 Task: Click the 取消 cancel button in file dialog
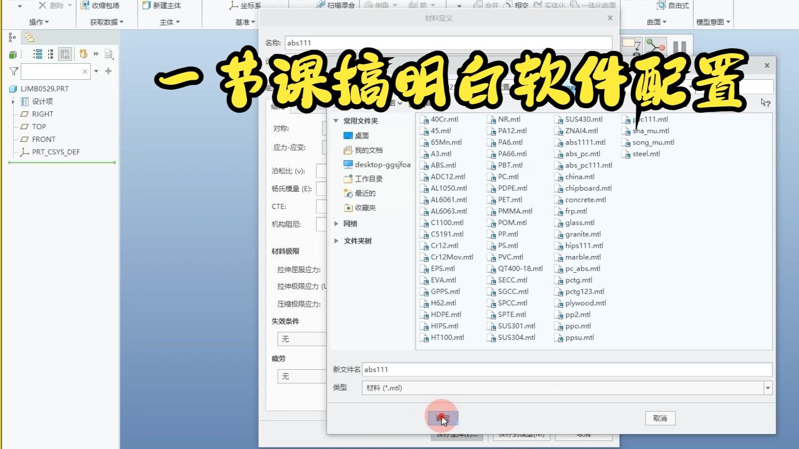click(x=659, y=419)
